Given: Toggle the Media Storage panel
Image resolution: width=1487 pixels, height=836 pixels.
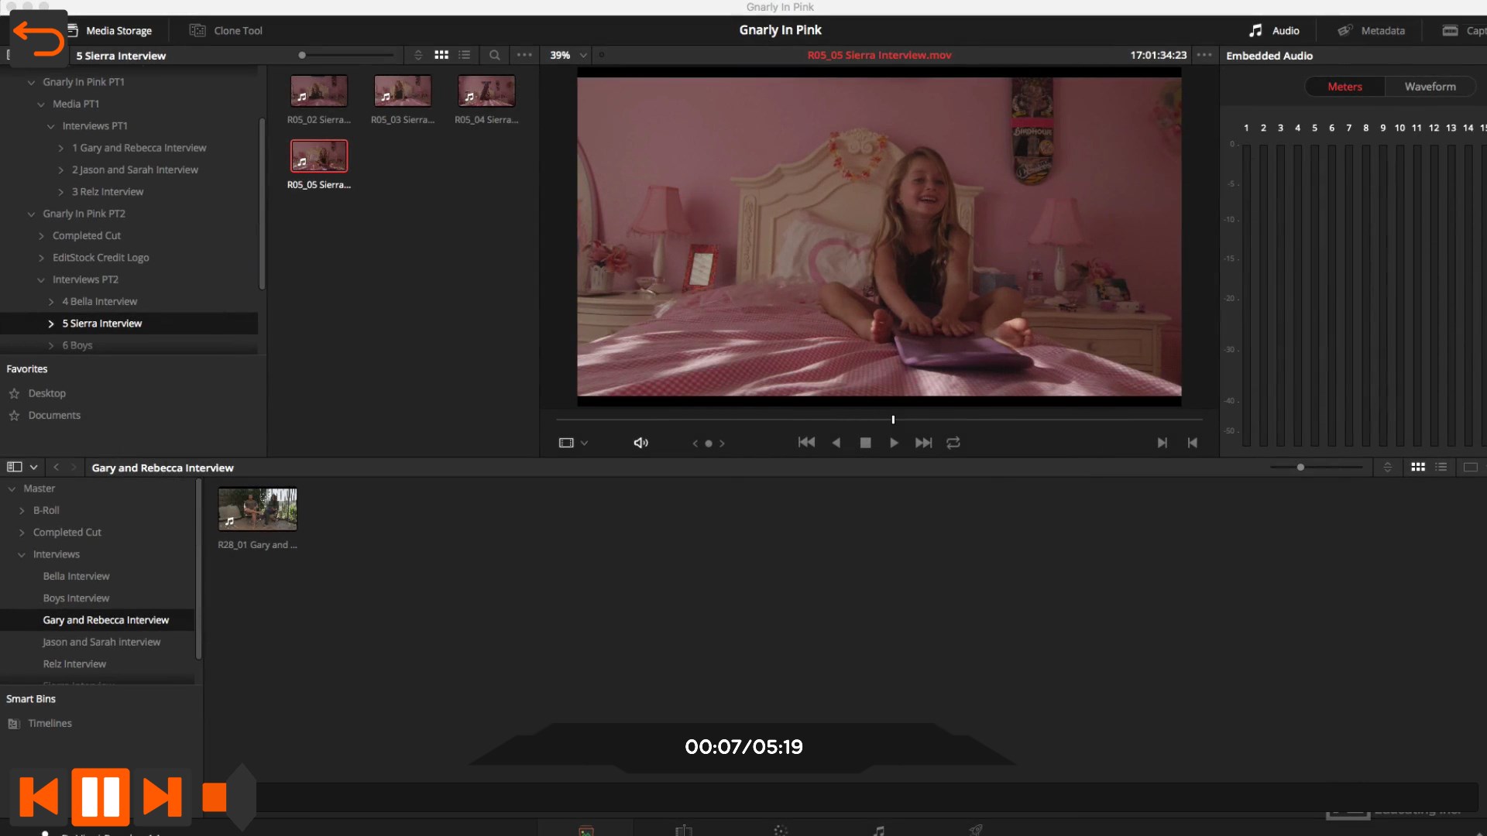Looking at the screenshot, I should (109, 30).
